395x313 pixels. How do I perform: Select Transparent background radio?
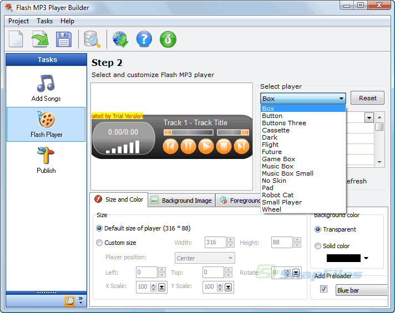click(318, 229)
